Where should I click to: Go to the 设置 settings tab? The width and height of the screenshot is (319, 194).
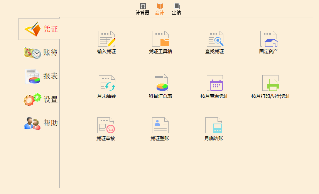(x=41, y=100)
